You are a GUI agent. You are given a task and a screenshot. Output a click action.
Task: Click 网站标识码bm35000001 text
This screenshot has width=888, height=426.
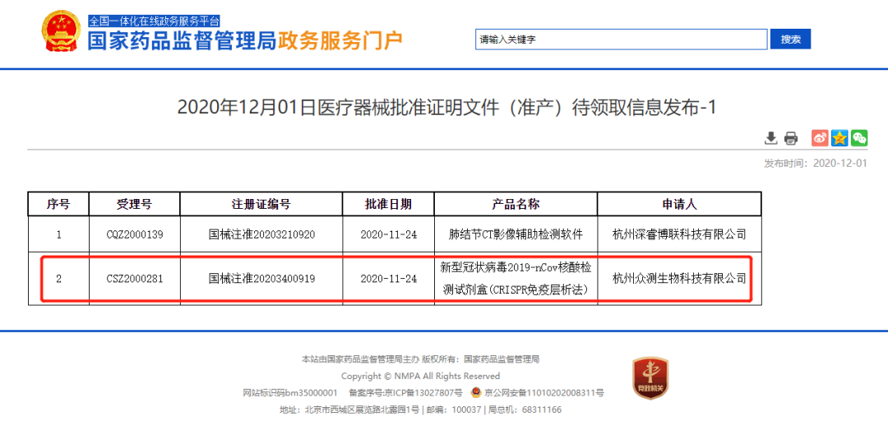click(290, 392)
